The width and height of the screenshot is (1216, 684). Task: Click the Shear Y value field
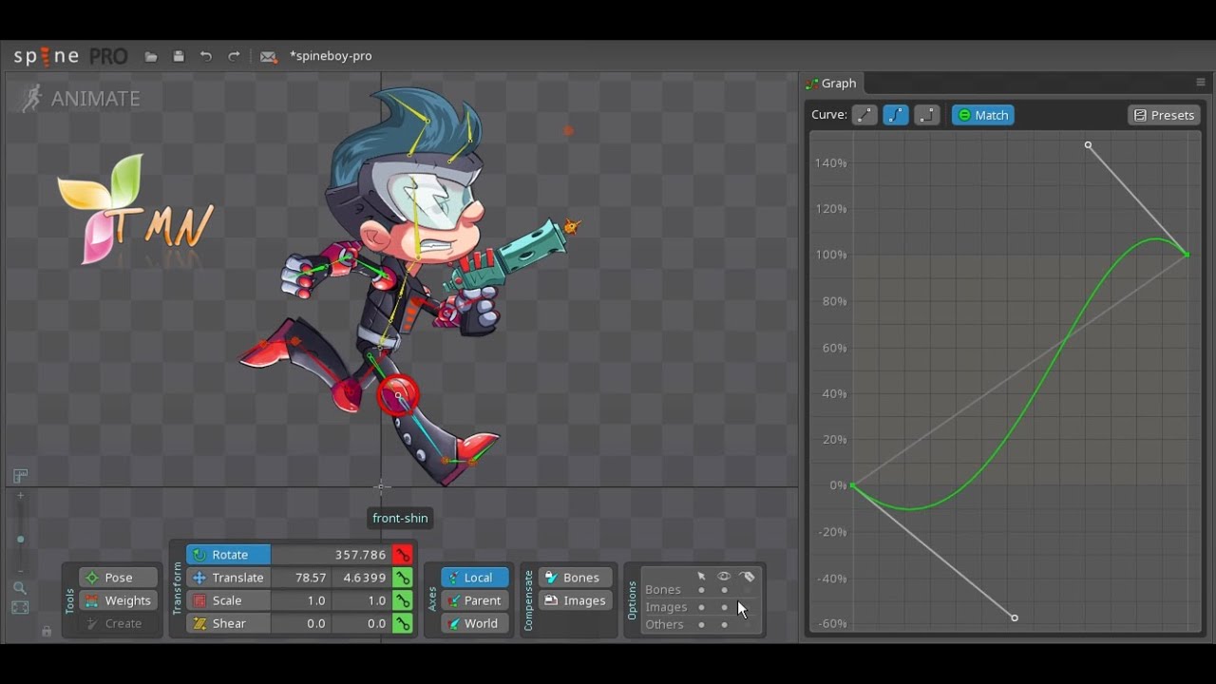click(362, 623)
